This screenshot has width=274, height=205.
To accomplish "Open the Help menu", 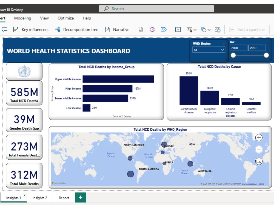I will [87, 18].
